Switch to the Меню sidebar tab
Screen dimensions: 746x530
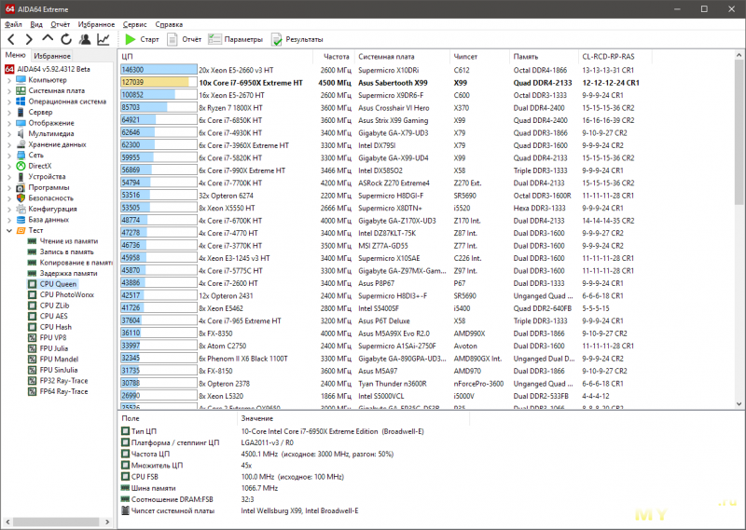coord(16,55)
